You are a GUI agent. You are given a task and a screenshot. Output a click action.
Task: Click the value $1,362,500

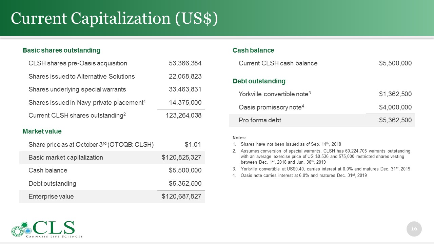click(x=395, y=94)
